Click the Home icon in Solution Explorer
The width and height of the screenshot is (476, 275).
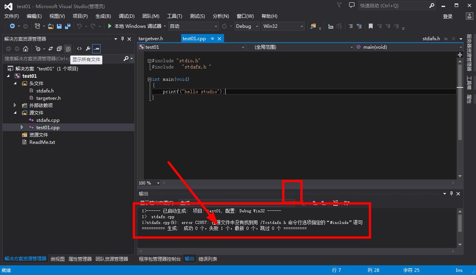point(26,49)
